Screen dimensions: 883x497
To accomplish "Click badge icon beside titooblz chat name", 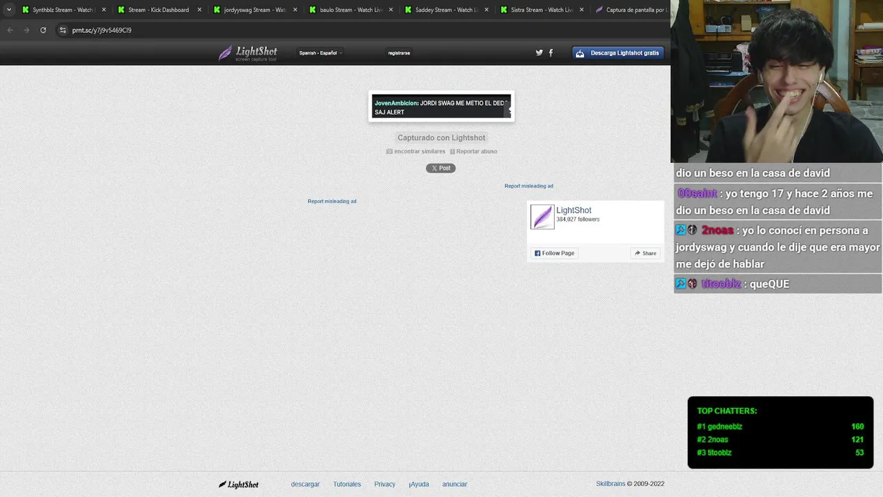I will coord(692,284).
